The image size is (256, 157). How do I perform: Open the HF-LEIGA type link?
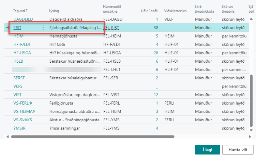point(22,52)
